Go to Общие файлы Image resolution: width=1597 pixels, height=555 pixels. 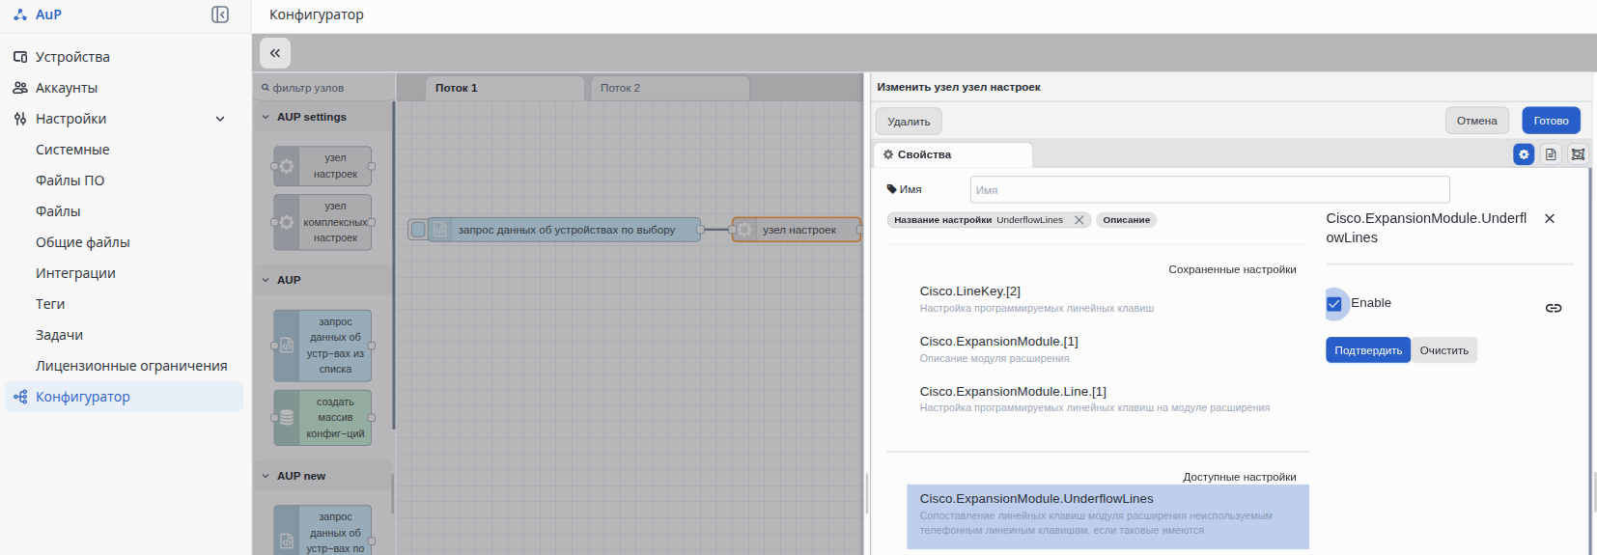[82, 242]
